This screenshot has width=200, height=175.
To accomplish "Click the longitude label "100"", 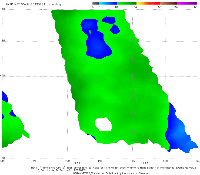I will [67, 161].
